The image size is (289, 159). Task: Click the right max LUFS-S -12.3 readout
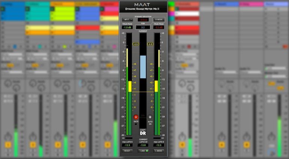click(x=159, y=145)
